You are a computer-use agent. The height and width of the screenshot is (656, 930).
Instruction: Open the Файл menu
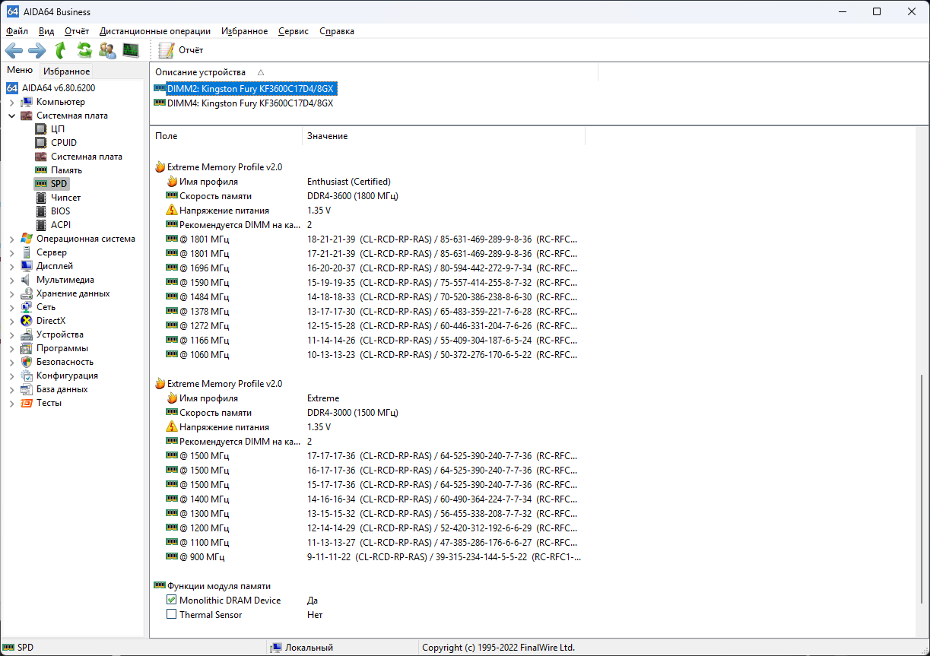coord(17,31)
